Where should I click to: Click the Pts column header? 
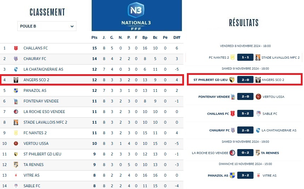click(94, 37)
